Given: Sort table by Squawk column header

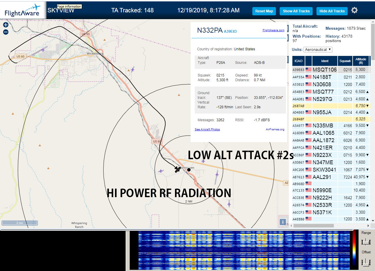Looking at the screenshot, I should click(345, 61).
